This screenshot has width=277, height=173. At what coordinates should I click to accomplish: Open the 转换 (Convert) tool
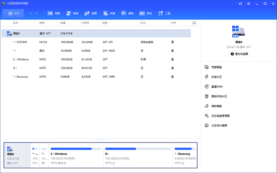[72, 13]
